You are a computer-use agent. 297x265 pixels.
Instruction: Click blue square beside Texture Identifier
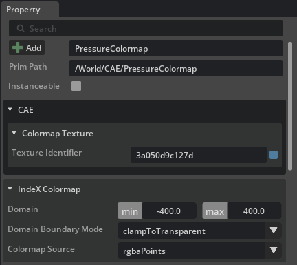274,155
